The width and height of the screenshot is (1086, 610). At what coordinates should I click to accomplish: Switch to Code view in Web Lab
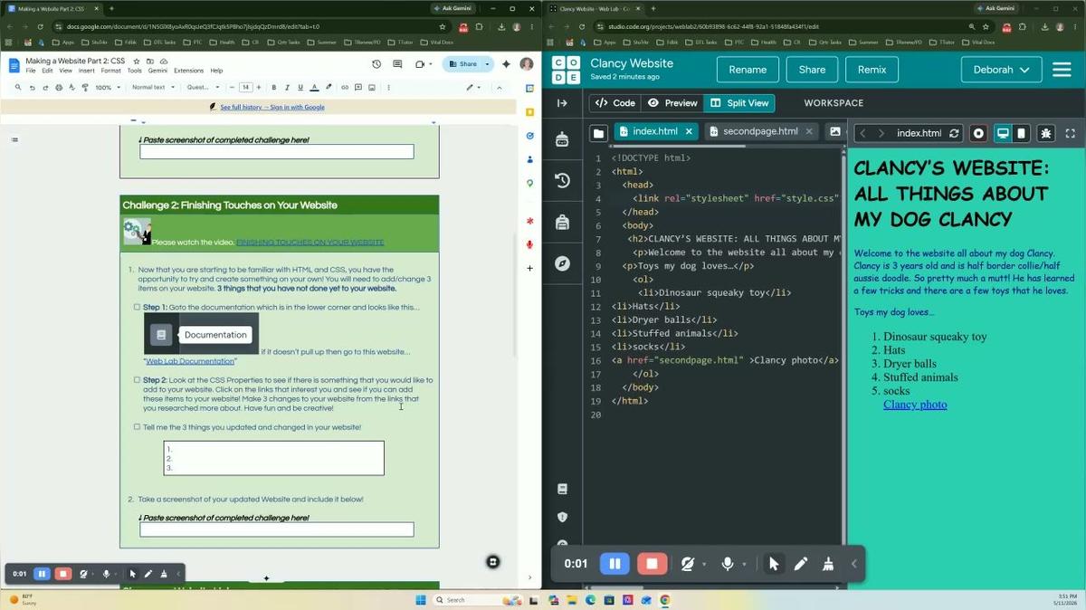tap(615, 103)
